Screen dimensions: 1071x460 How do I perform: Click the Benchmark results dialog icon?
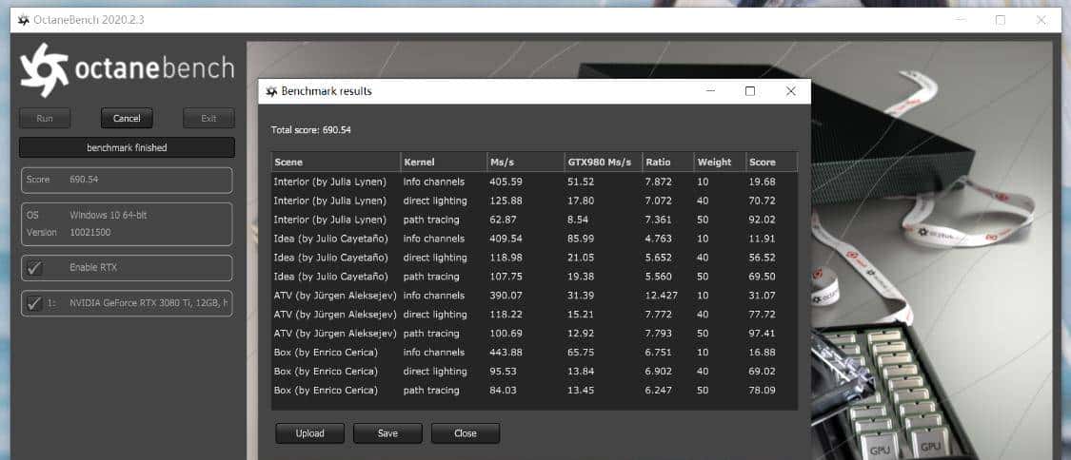(271, 91)
